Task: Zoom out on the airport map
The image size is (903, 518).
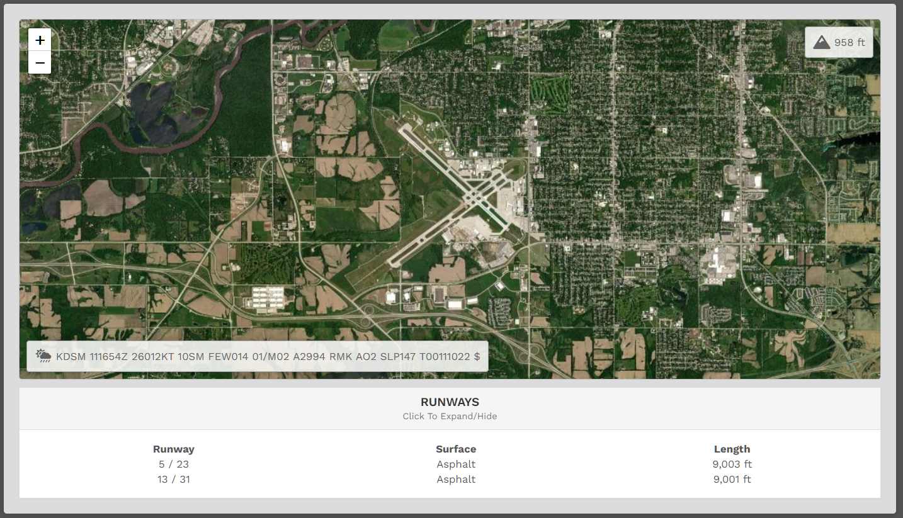Action: pyautogui.click(x=40, y=63)
